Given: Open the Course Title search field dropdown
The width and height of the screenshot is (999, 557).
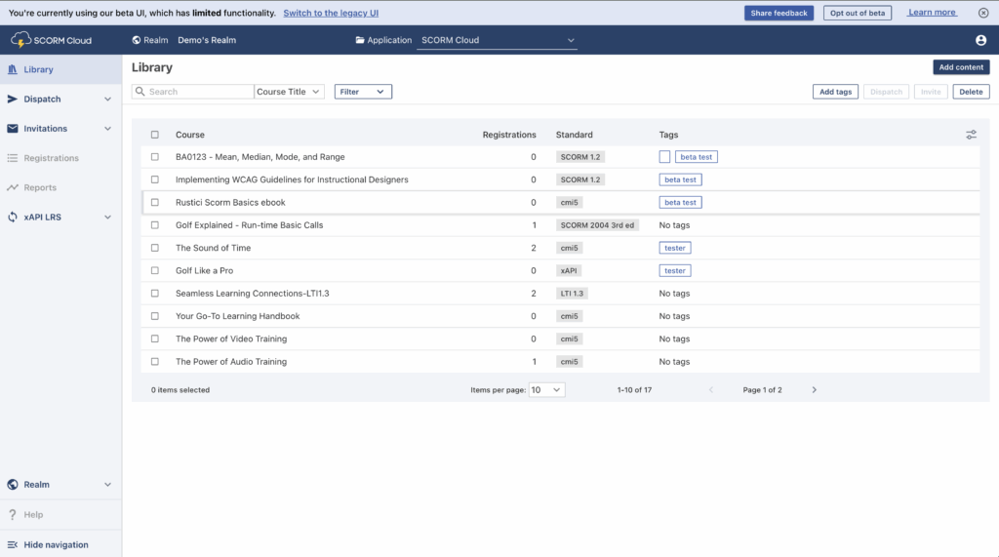Looking at the screenshot, I should 289,92.
